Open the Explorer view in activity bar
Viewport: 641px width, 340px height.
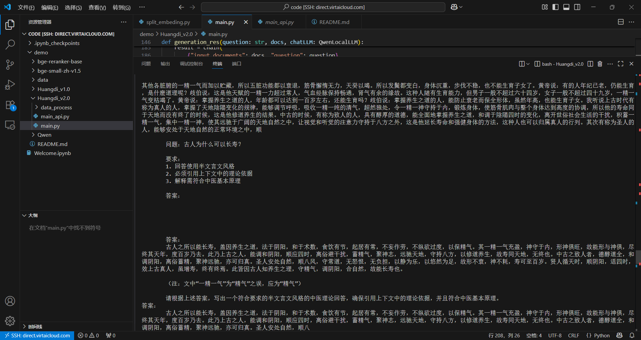[10, 25]
